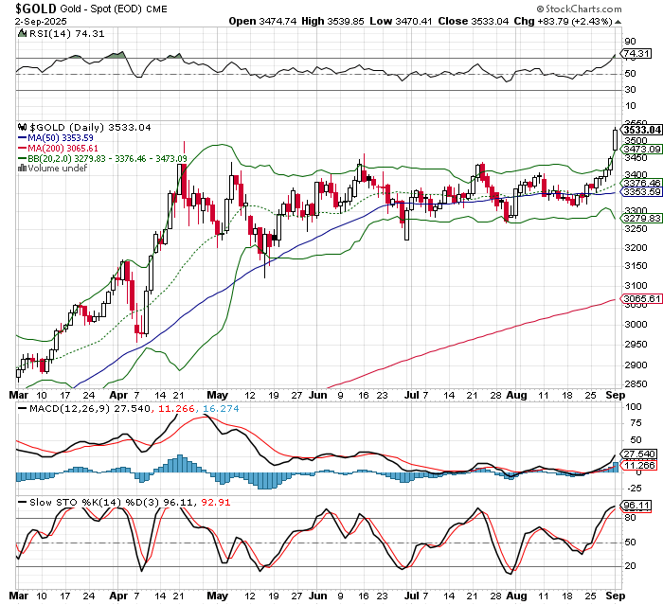
Task: Click the 3533.04 current price tag
Action: click(x=642, y=130)
